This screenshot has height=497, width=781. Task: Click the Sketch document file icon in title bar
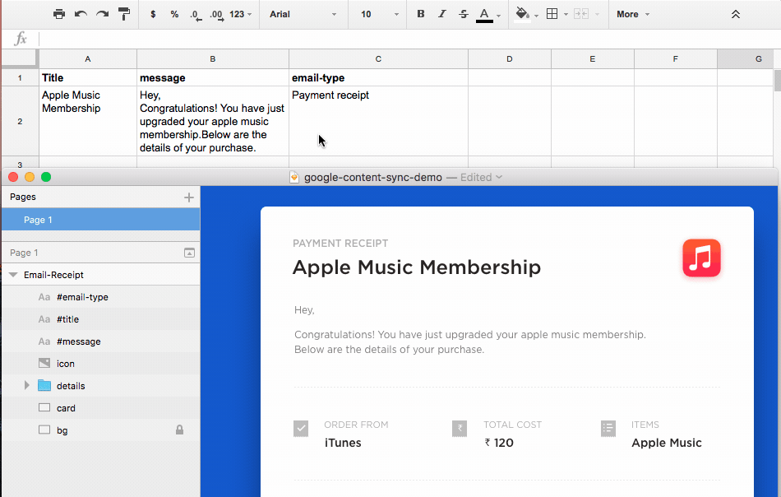(294, 177)
